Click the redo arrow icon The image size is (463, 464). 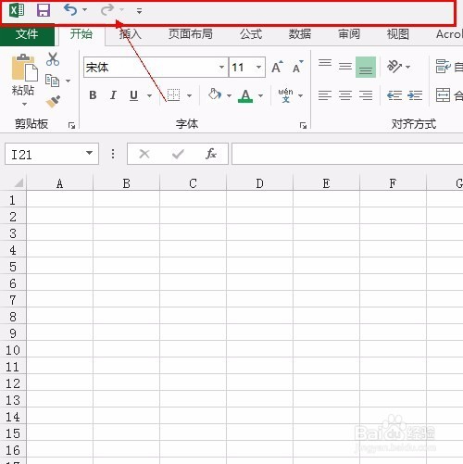(x=107, y=10)
